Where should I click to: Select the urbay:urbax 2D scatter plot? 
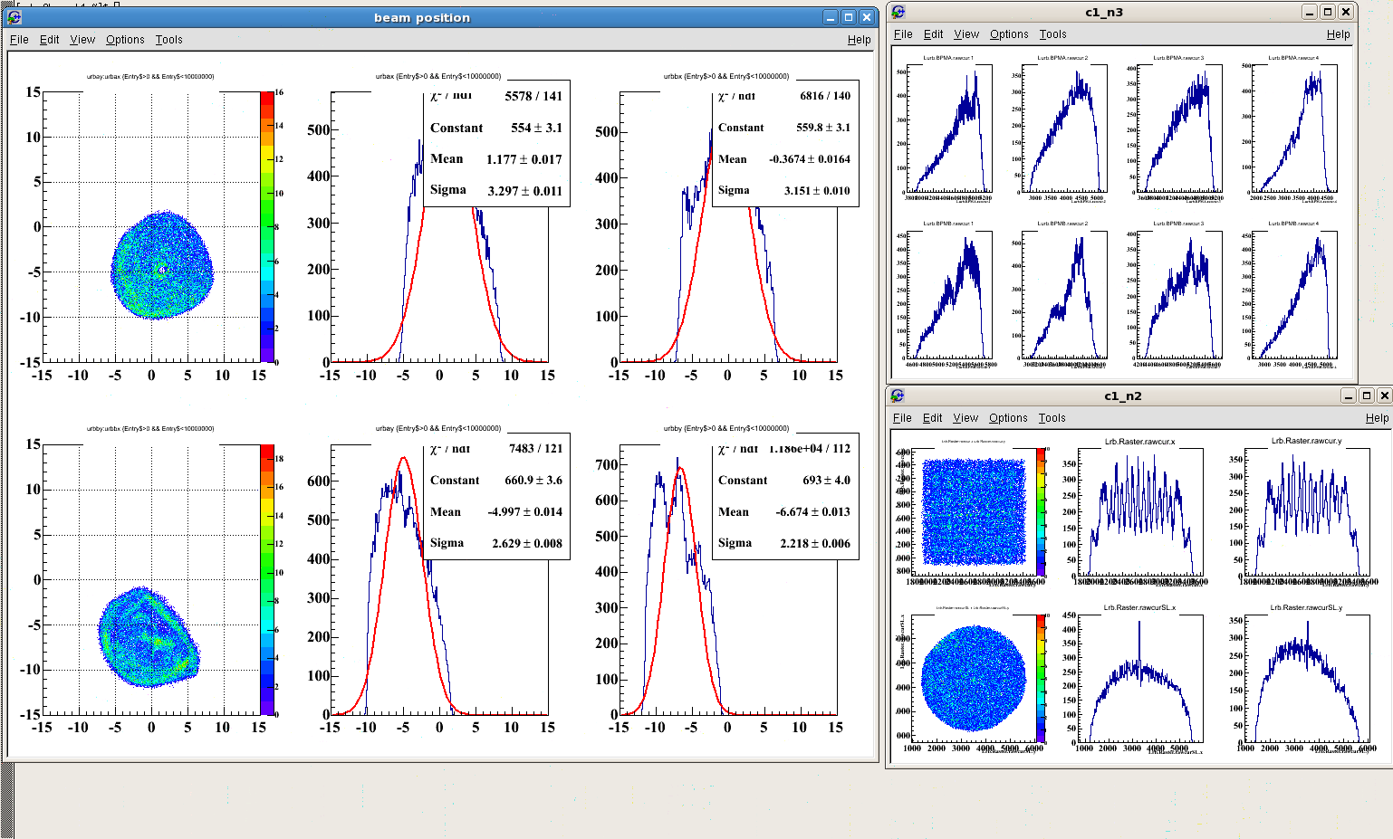(x=151, y=226)
